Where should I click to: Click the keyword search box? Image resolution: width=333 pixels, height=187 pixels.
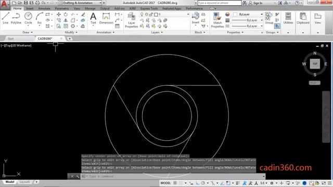pyautogui.click(x=220, y=3)
